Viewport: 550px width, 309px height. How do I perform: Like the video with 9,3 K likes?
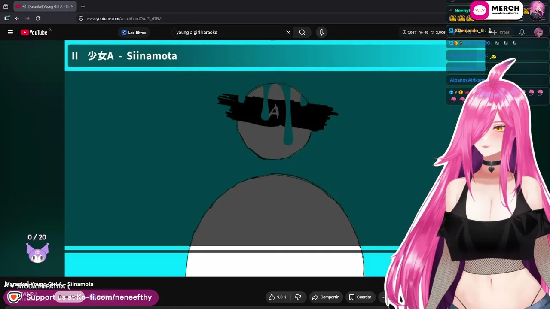click(278, 297)
